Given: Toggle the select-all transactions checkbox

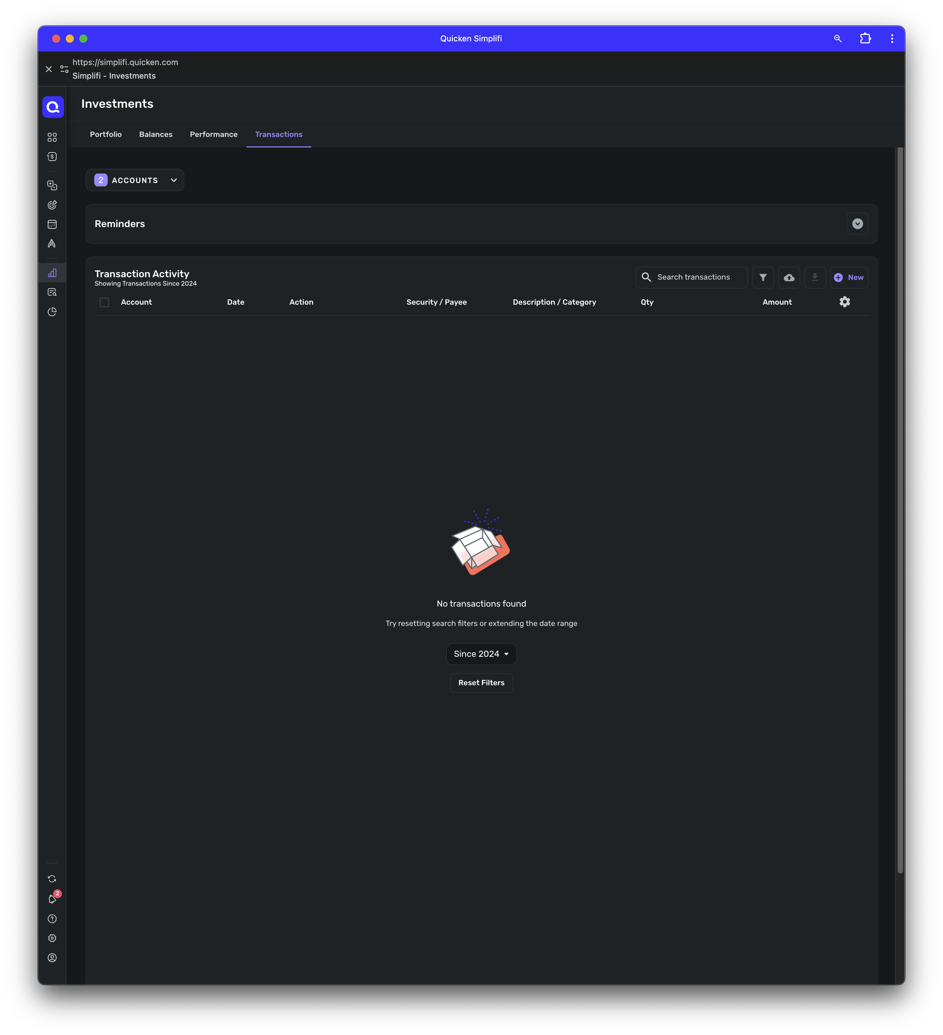Looking at the screenshot, I should pos(104,302).
